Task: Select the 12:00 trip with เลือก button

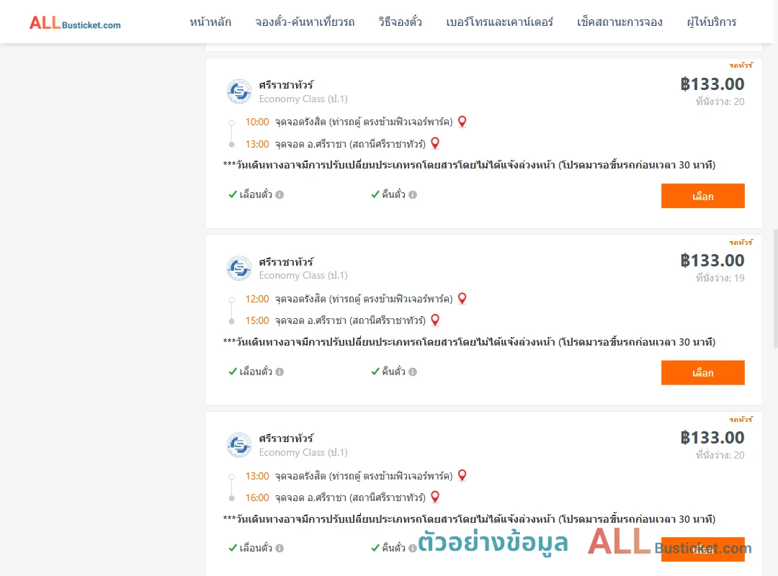Action: pyautogui.click(x=702, y=372)
